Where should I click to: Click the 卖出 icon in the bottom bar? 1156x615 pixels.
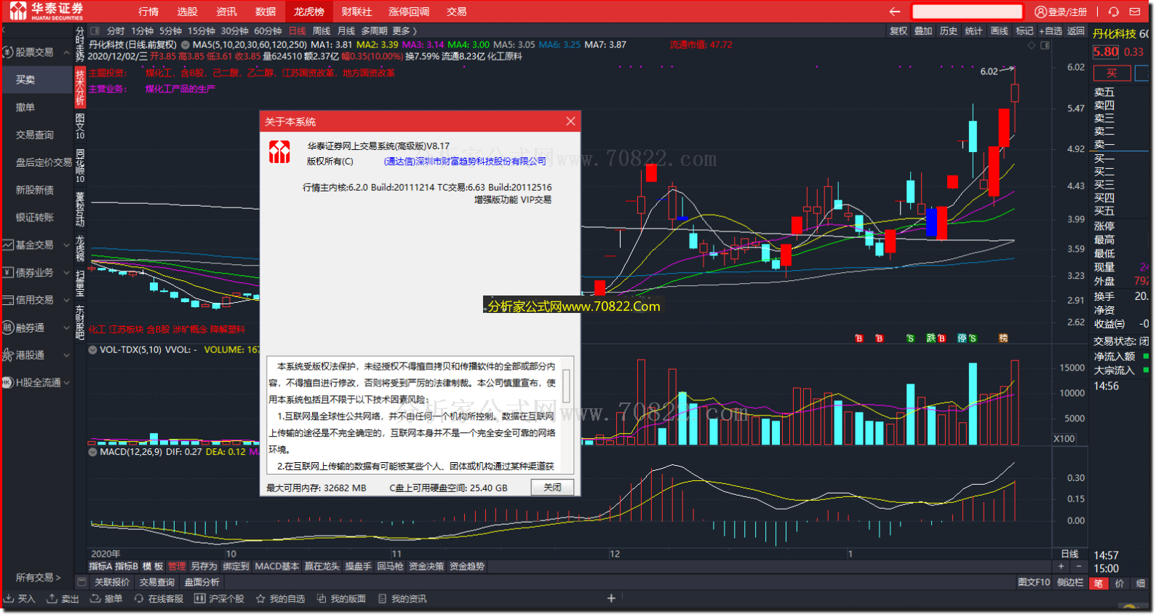63,599
